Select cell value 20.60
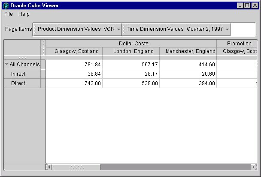Screen dimensions: 261x177 pyautogui.click(x=188, y=74)
